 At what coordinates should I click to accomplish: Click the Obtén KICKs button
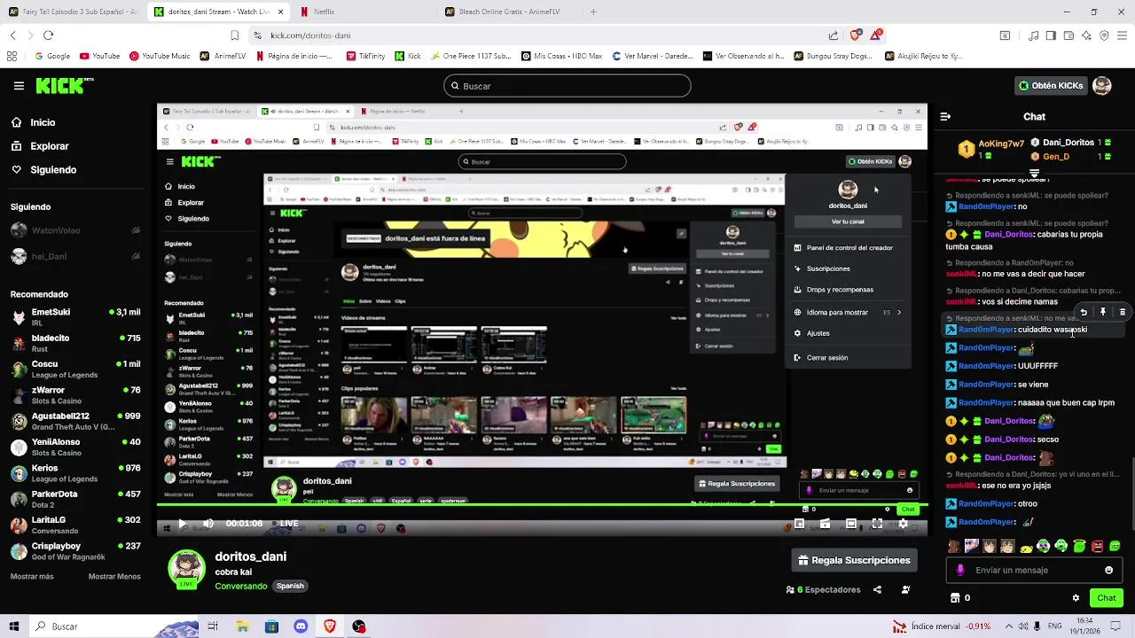pos(1051,86)
